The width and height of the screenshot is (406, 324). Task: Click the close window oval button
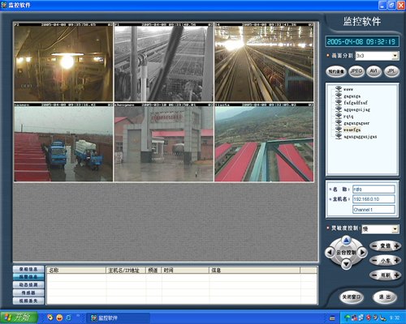[352, 297]
